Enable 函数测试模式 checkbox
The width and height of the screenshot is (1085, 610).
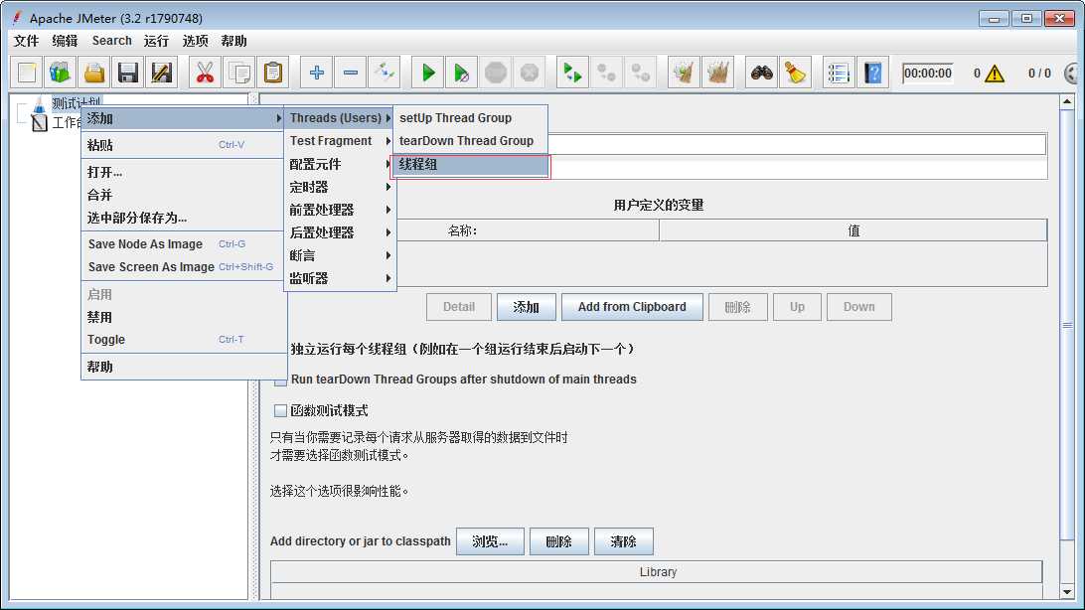click(280, 411)
